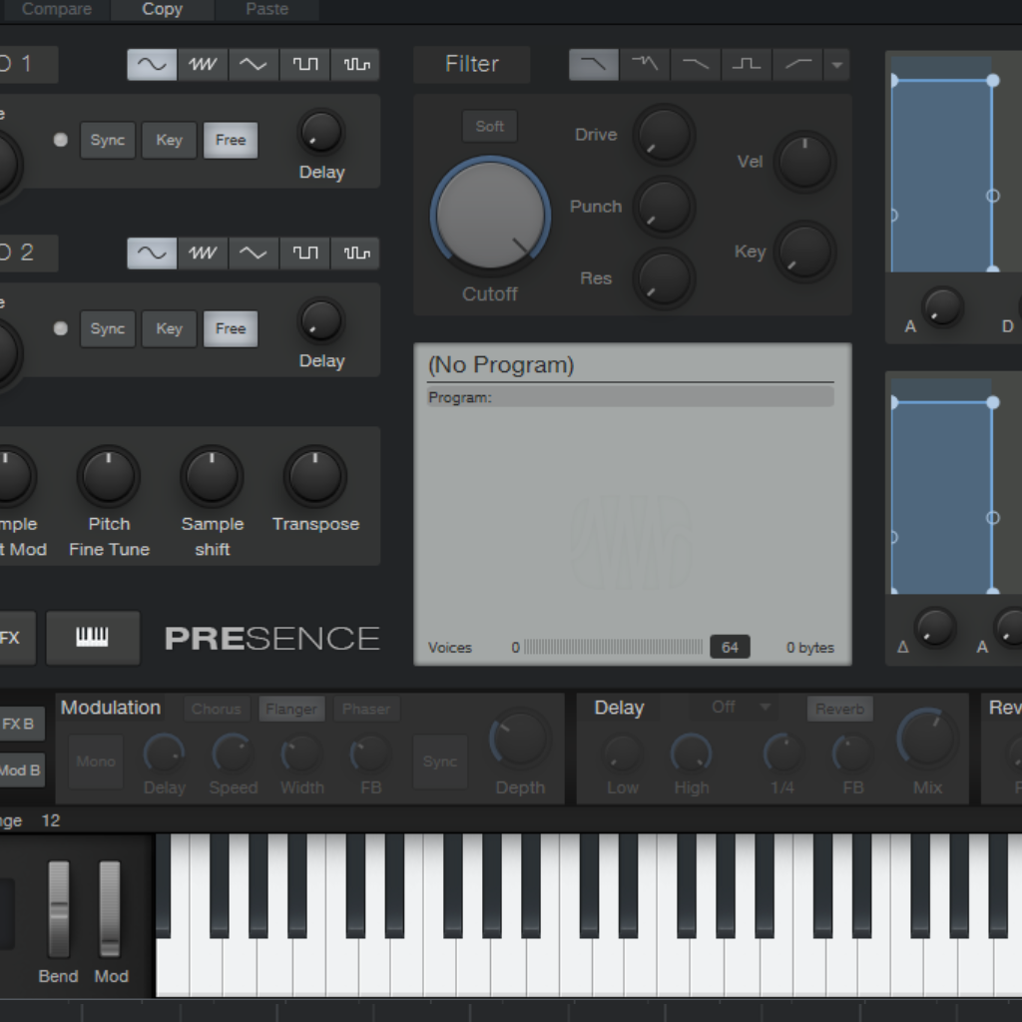The height and width of the screenshot is (1022, 1022).
Task: Select triangle waveform for LFO 1
Action: coord(254,65)
